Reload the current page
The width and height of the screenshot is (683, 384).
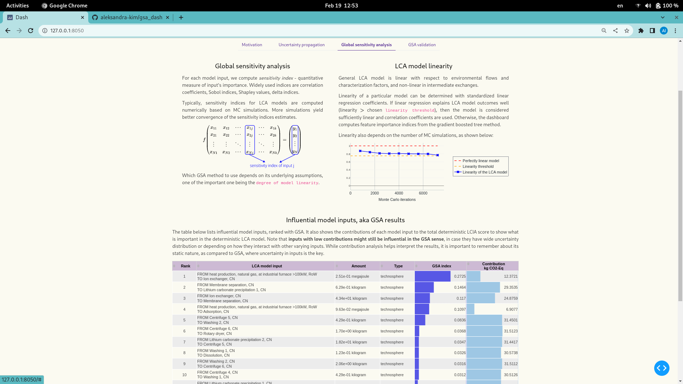[31, 31]
